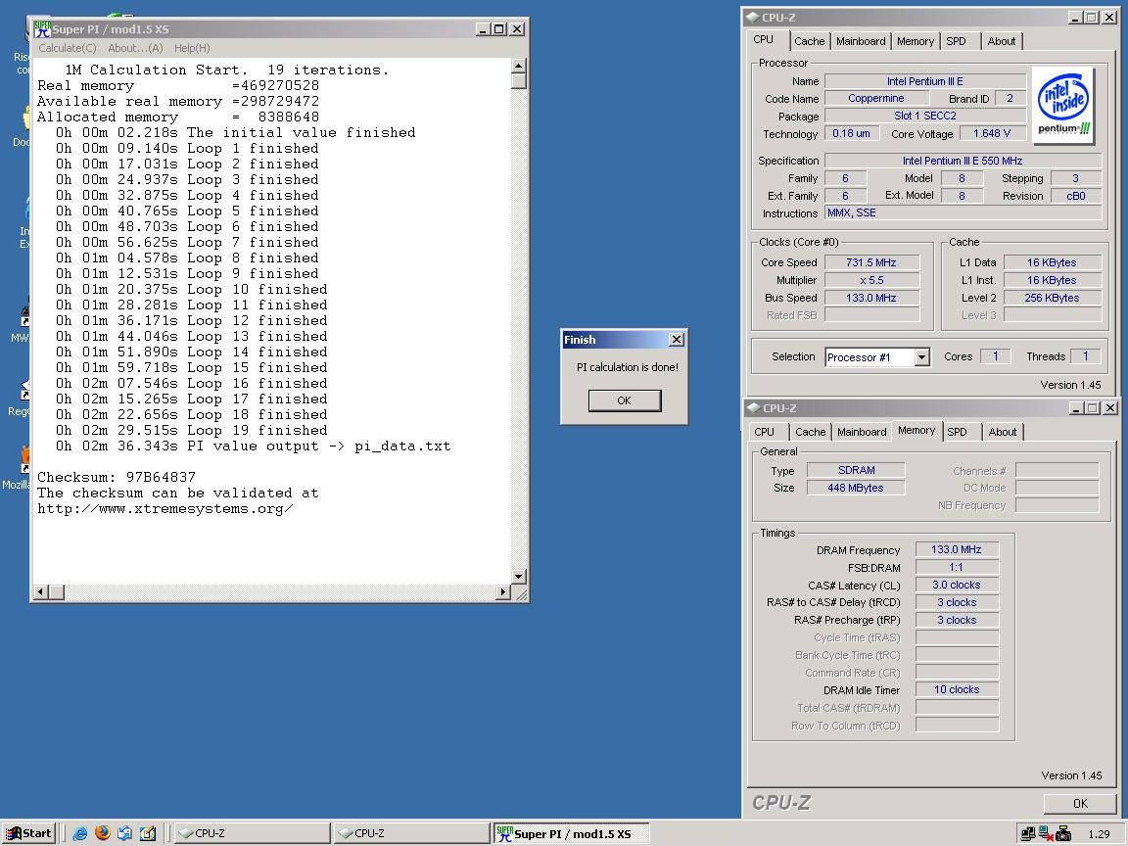Image resolution: width=1128 pixels, height=846 pixels.
Task: Click the Checksum: 97B64837 line
Action: pos(117,477)
